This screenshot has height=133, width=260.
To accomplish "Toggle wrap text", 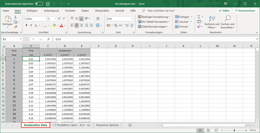I will pyautogui.click(x=98, y=18).
